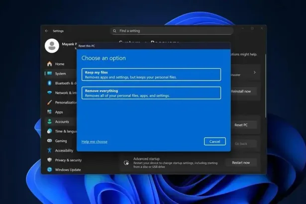Image resolution: width=306 pixels, height=204 pixels.
Task: Click the Gaming controller icon
Action: [x=49, y=141]
